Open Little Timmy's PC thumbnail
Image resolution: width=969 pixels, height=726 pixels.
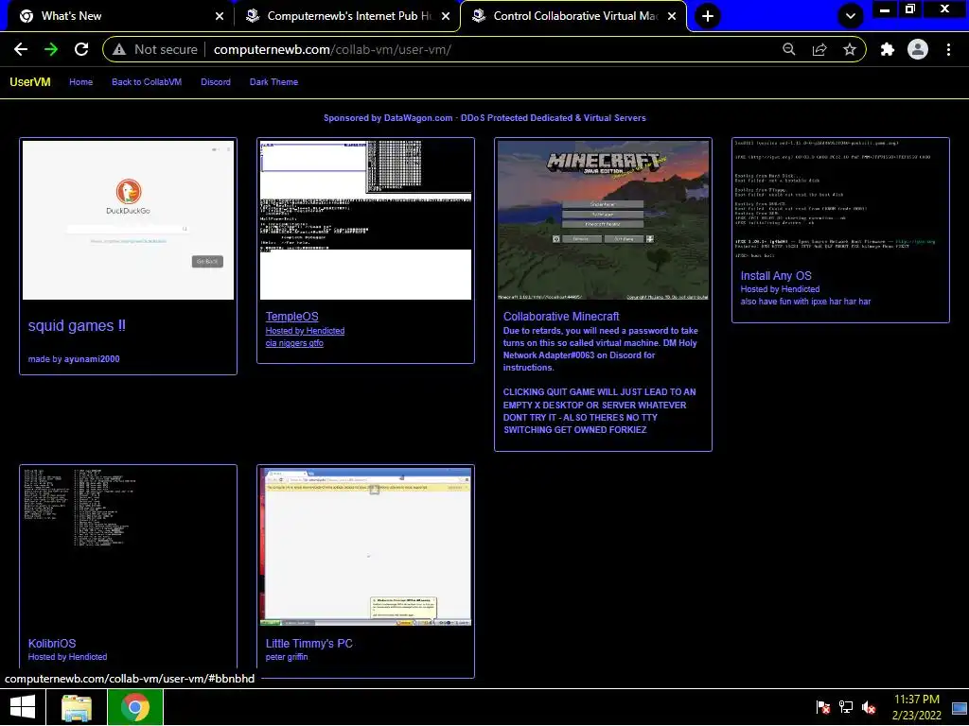[x=365, y=547]
